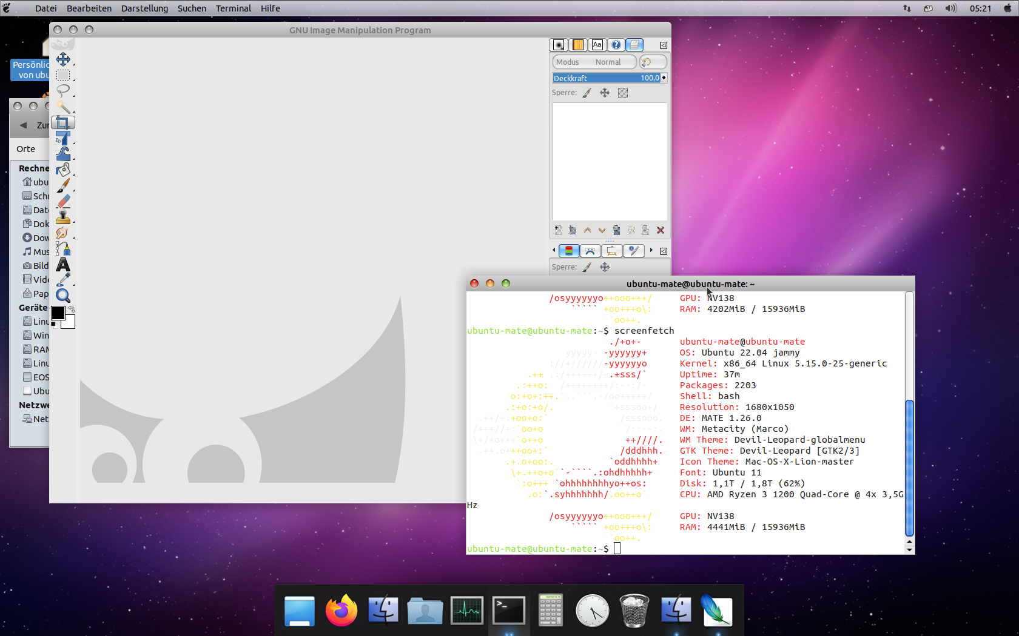This screenshot has width=1019, height=636.
Task: Select the Clone stamp tool
Action: [x=63, y=217]
